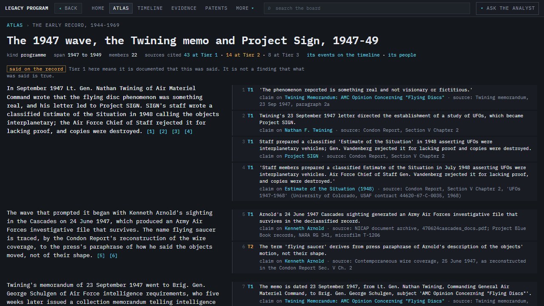544x306 pixels.
Task: Click the said on the record badge
Action: coord(36,69)
